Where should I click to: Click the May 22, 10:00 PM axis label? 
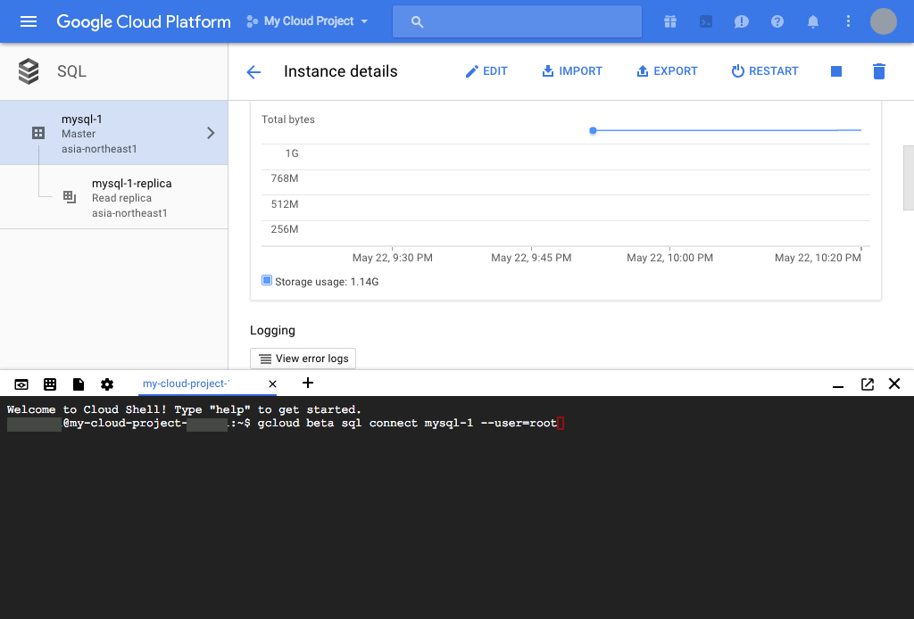point(669,258)
